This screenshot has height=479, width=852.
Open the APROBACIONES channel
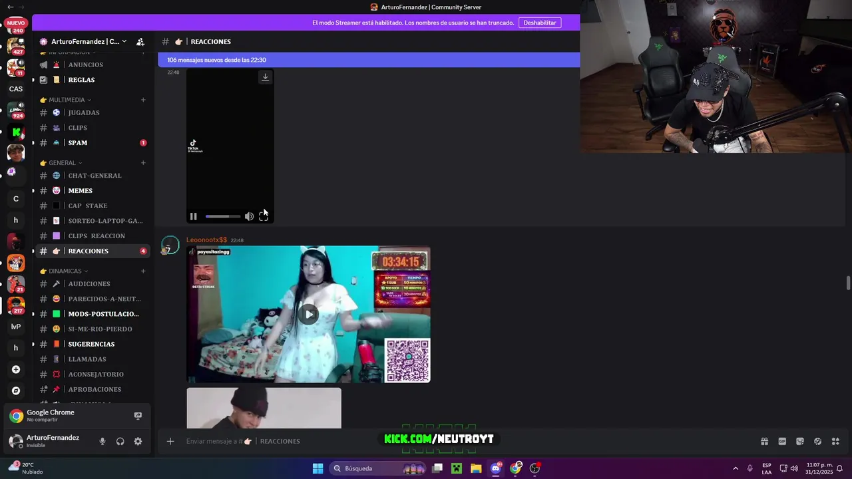tap(91, 389)
